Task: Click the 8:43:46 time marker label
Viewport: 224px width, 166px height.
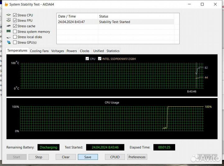Action: (x=192, y=91)
